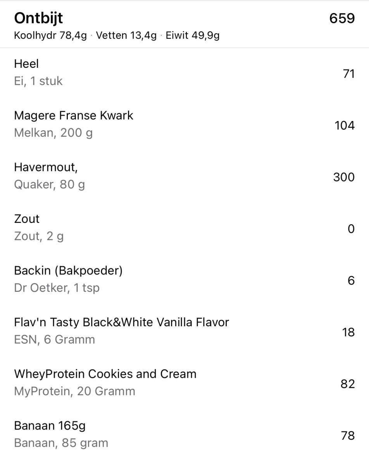
Task: Tap the "Melkan, 200 g" serving text
Action: [53, 133]
